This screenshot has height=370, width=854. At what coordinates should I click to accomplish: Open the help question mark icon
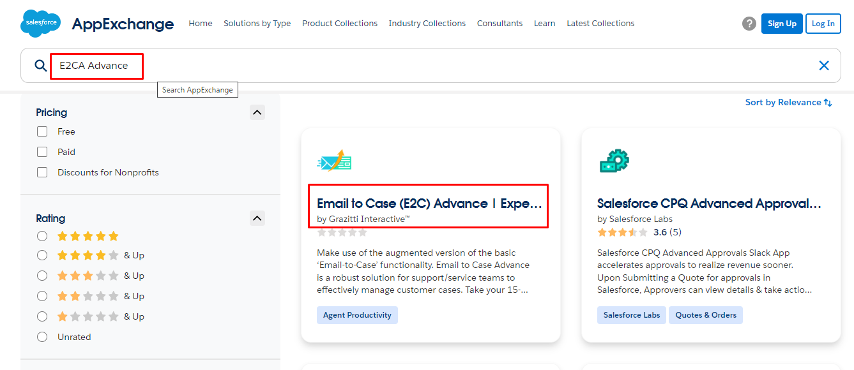coord(749,24)
